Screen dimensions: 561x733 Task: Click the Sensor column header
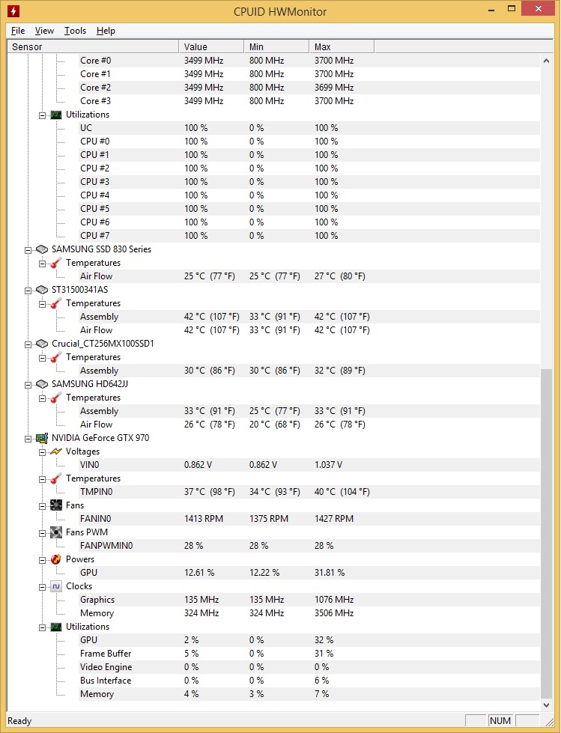coord(93,46)
